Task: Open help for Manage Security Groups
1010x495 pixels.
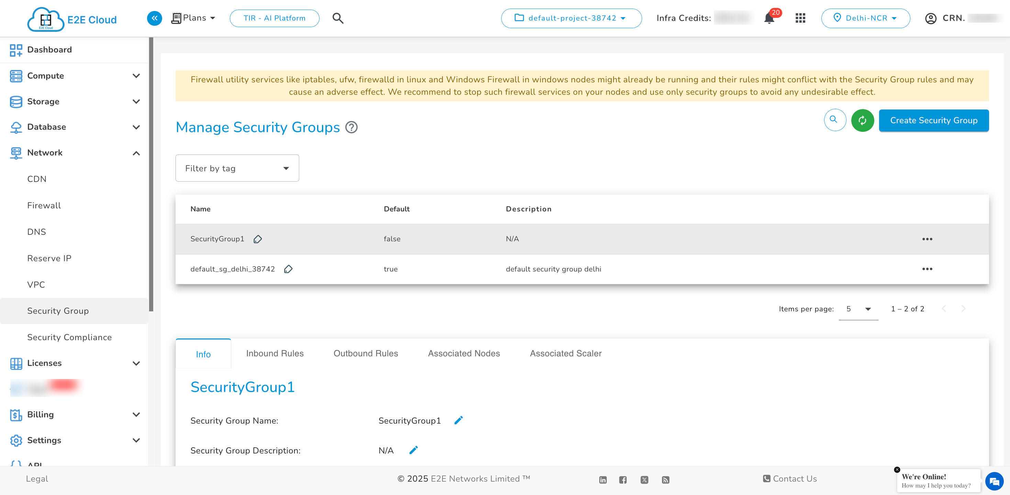Action: 351,127
